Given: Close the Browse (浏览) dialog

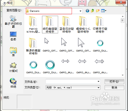Looking at the screenshot, I should click(121, 2).
